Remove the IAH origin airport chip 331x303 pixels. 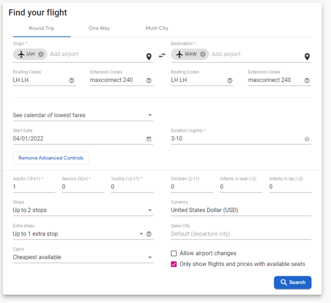pos(41,54)
